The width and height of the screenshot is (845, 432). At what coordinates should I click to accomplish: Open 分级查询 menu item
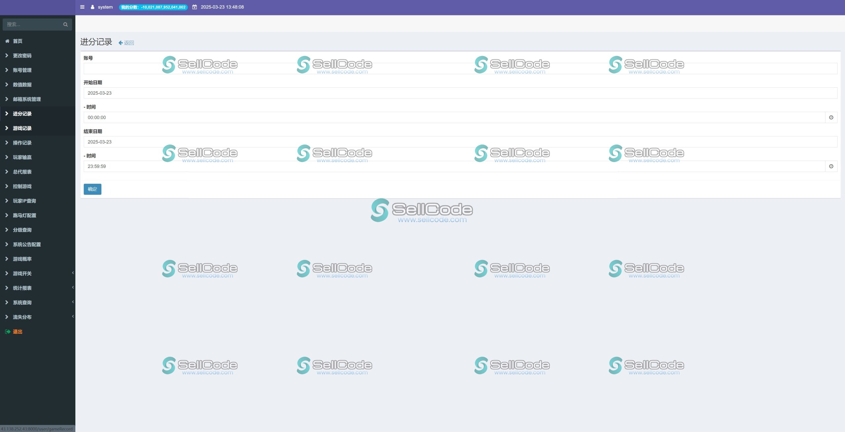tap(38, 230)
